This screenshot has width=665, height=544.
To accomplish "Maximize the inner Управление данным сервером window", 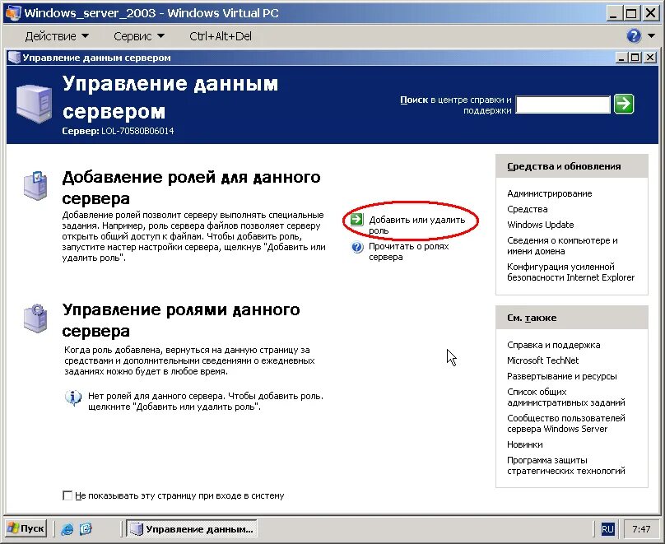I will (635, 58).
